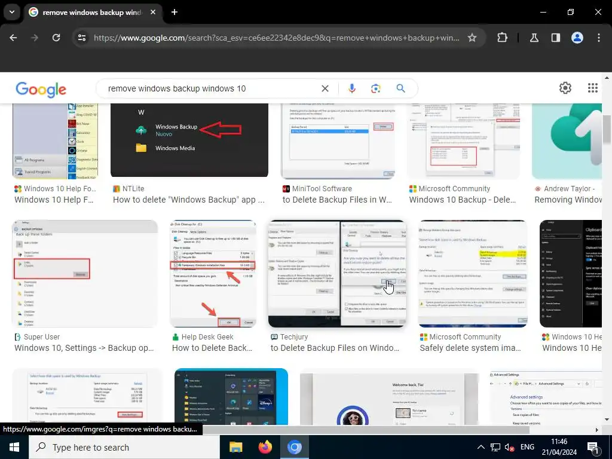This screenshot has height=459, width=612.
Task: Switch the ENG input language indicator
Action: click(527, 447)
